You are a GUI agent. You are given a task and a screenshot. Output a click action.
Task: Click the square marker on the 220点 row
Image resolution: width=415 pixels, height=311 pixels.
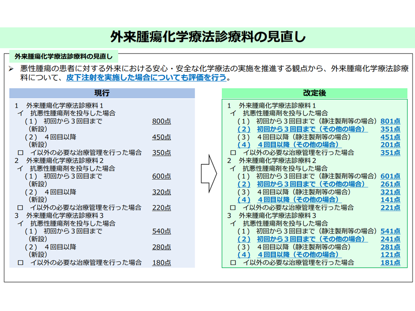(x=20, y=208)
